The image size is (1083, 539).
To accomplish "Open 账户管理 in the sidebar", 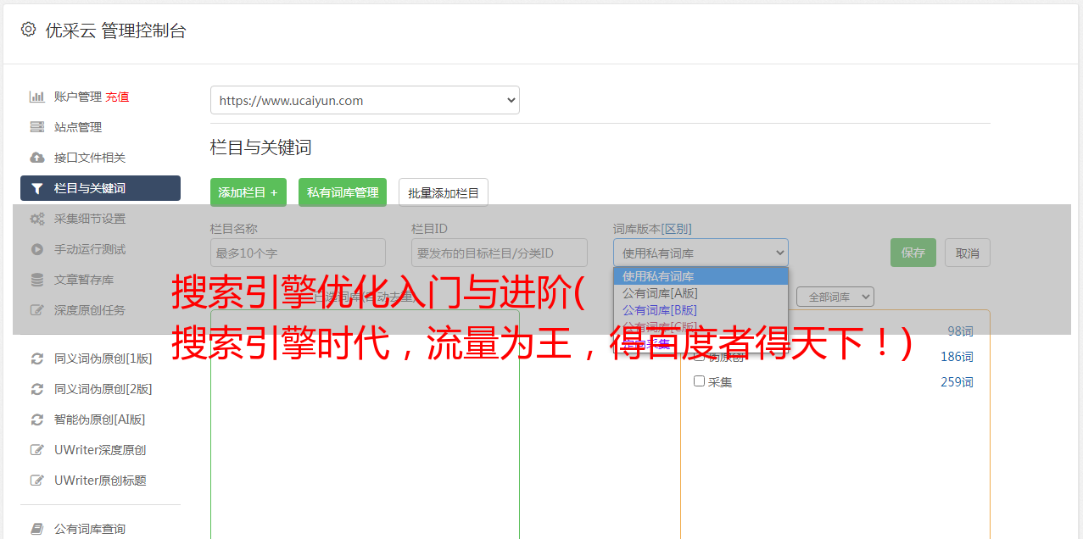I will [77, 97].
